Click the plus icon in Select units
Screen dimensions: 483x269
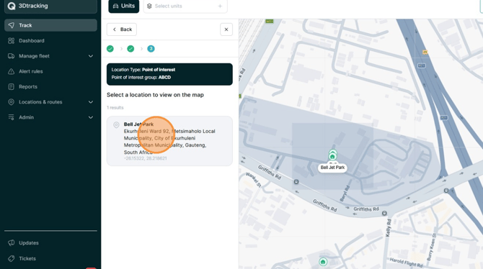[x=220, y=6]
